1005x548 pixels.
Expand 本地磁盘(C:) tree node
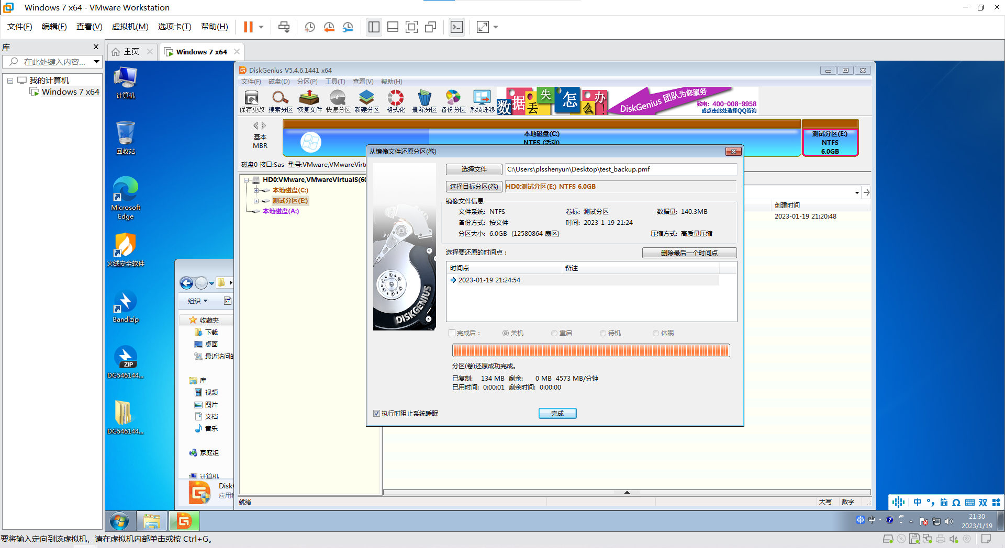point(256,190)
